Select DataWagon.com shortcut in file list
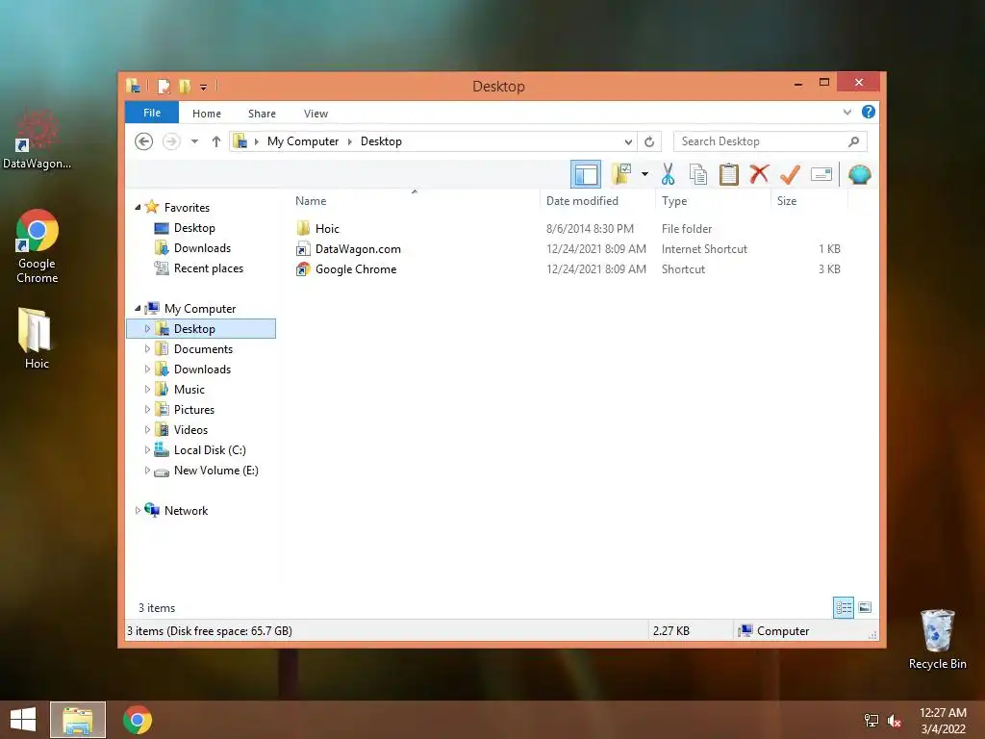 pos(358,249)
